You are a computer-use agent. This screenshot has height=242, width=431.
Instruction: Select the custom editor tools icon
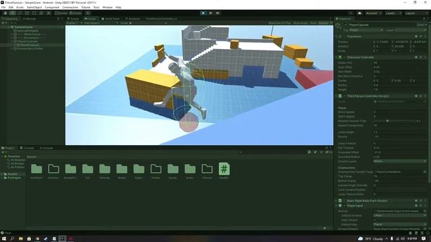(48, 13)
